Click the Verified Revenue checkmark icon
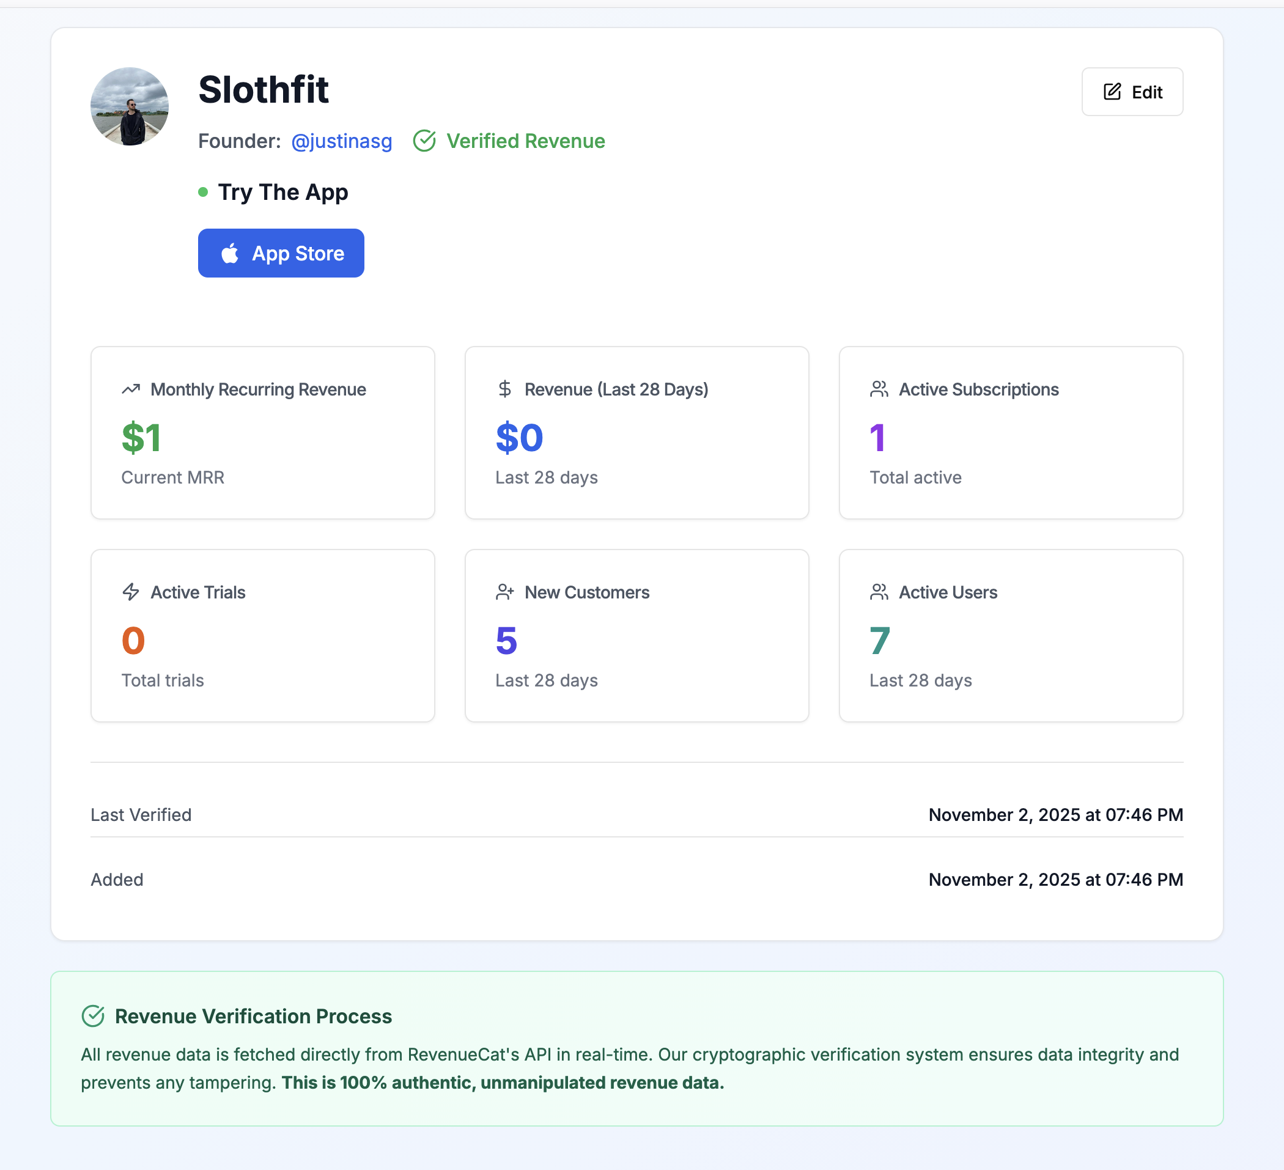The image size is (1284, 1170). click(x=426, y=141)
